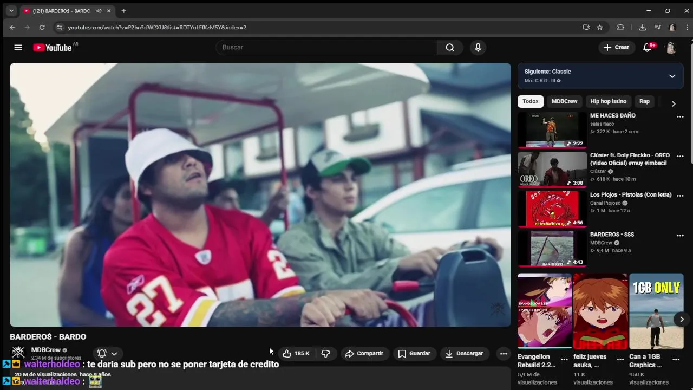Open Chrome downloads tray icon
This screenshot has height=390, width=693.
point(643,27)
